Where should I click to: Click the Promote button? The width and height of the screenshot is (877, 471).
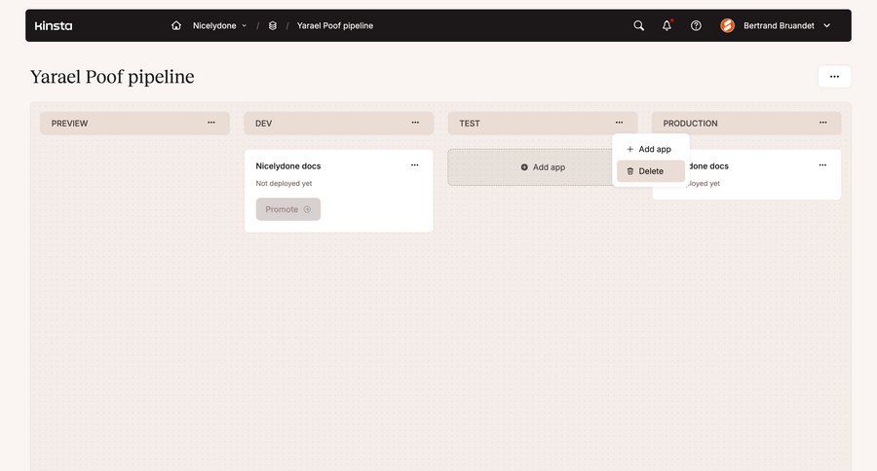point(287,209)
